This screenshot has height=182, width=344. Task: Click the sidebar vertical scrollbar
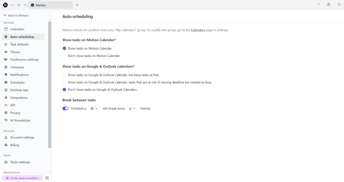pyautogui.click(x=50, y=85)
